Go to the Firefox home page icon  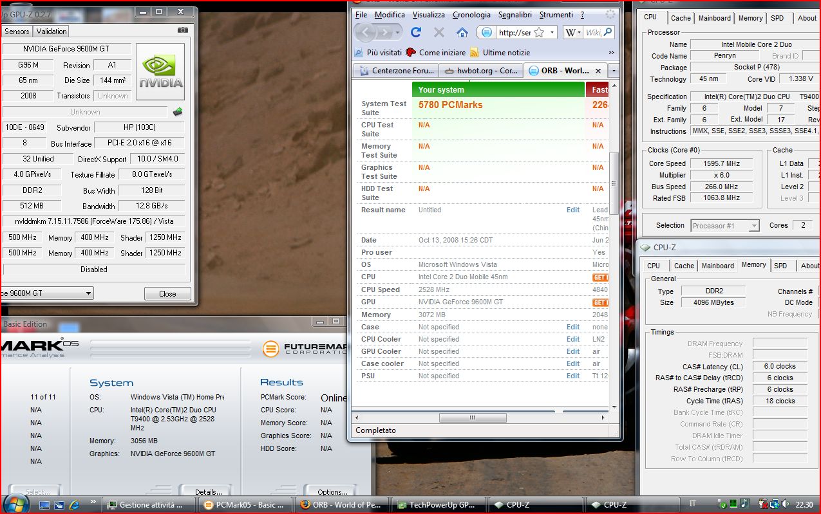coord(462,32)
